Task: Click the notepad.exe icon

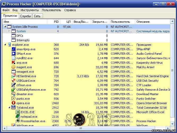Action: pos(18,117)
